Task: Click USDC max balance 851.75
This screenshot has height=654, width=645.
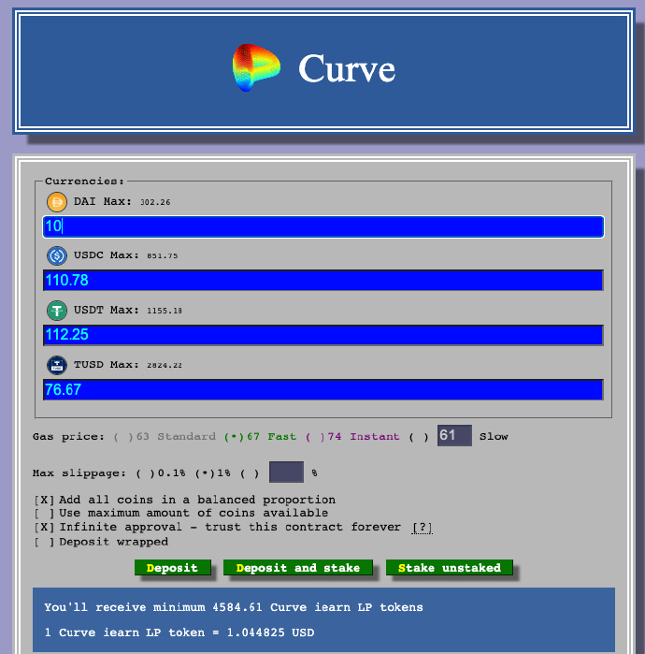Action: coord(162,255)
